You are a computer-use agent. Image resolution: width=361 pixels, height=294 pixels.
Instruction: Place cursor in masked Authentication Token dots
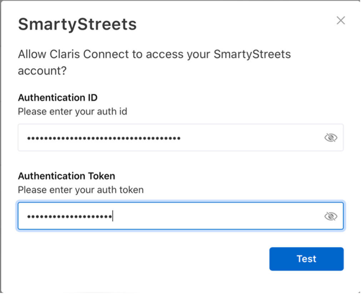pos(70,216)
